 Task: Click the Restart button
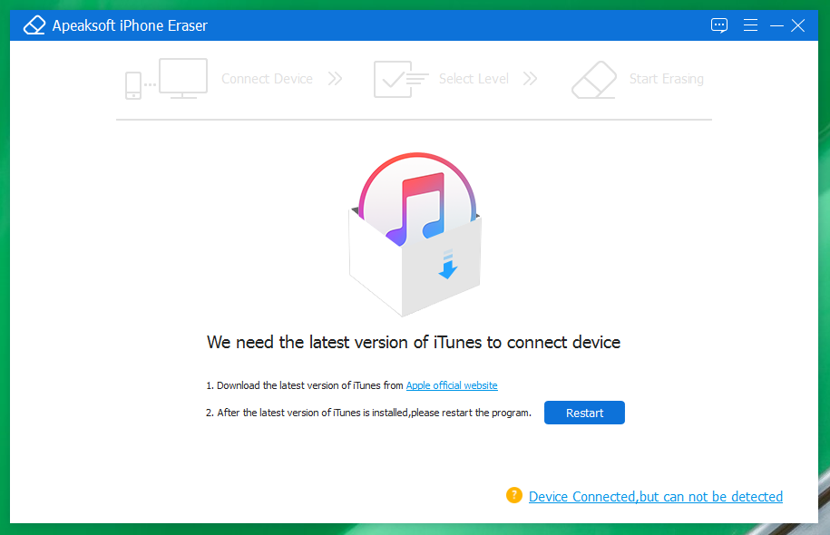584,413
